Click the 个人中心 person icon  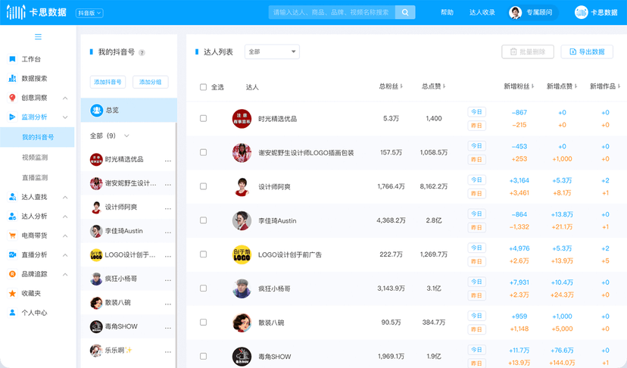12,313
